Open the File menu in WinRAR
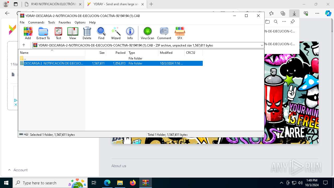The image size is (334, 188). pos(22,22)
